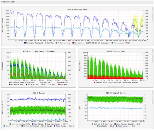
Task: Click 'Thu 26 Mar' on Message Rate axis
Action: (142, 40)
